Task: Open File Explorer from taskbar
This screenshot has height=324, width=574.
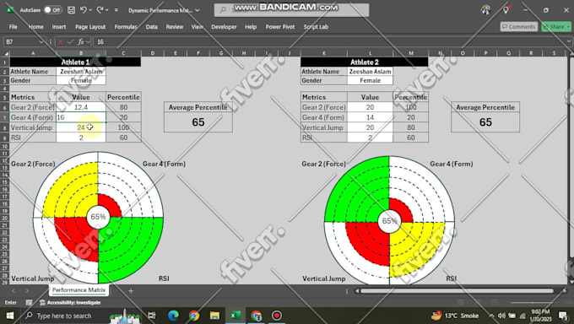Action: tap(214, 316)
